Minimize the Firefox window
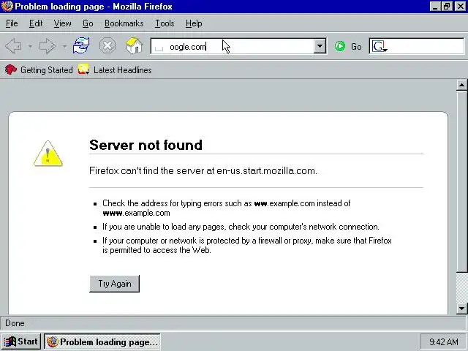Viewport: 468px width, 351px height. click(435, 7)
